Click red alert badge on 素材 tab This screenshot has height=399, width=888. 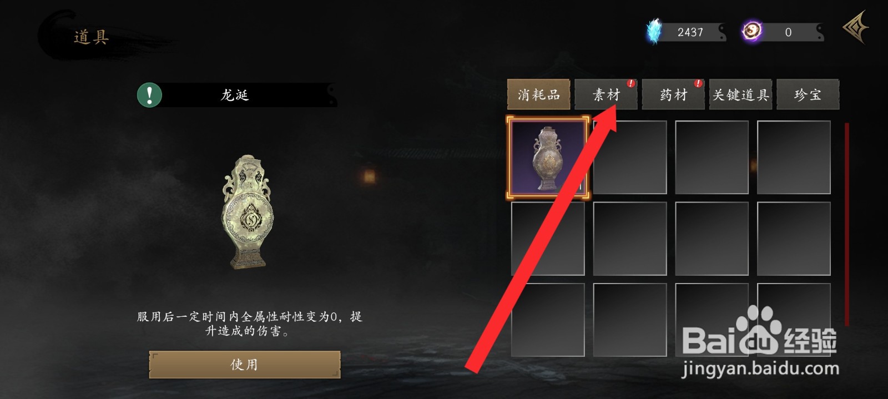[x=630, y=83]
